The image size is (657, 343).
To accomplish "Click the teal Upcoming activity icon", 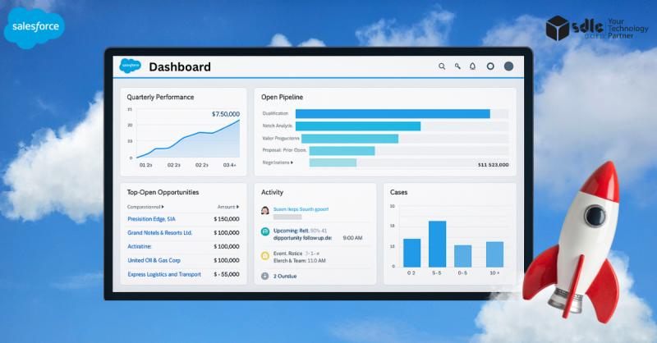I will [x=265, y=232].
